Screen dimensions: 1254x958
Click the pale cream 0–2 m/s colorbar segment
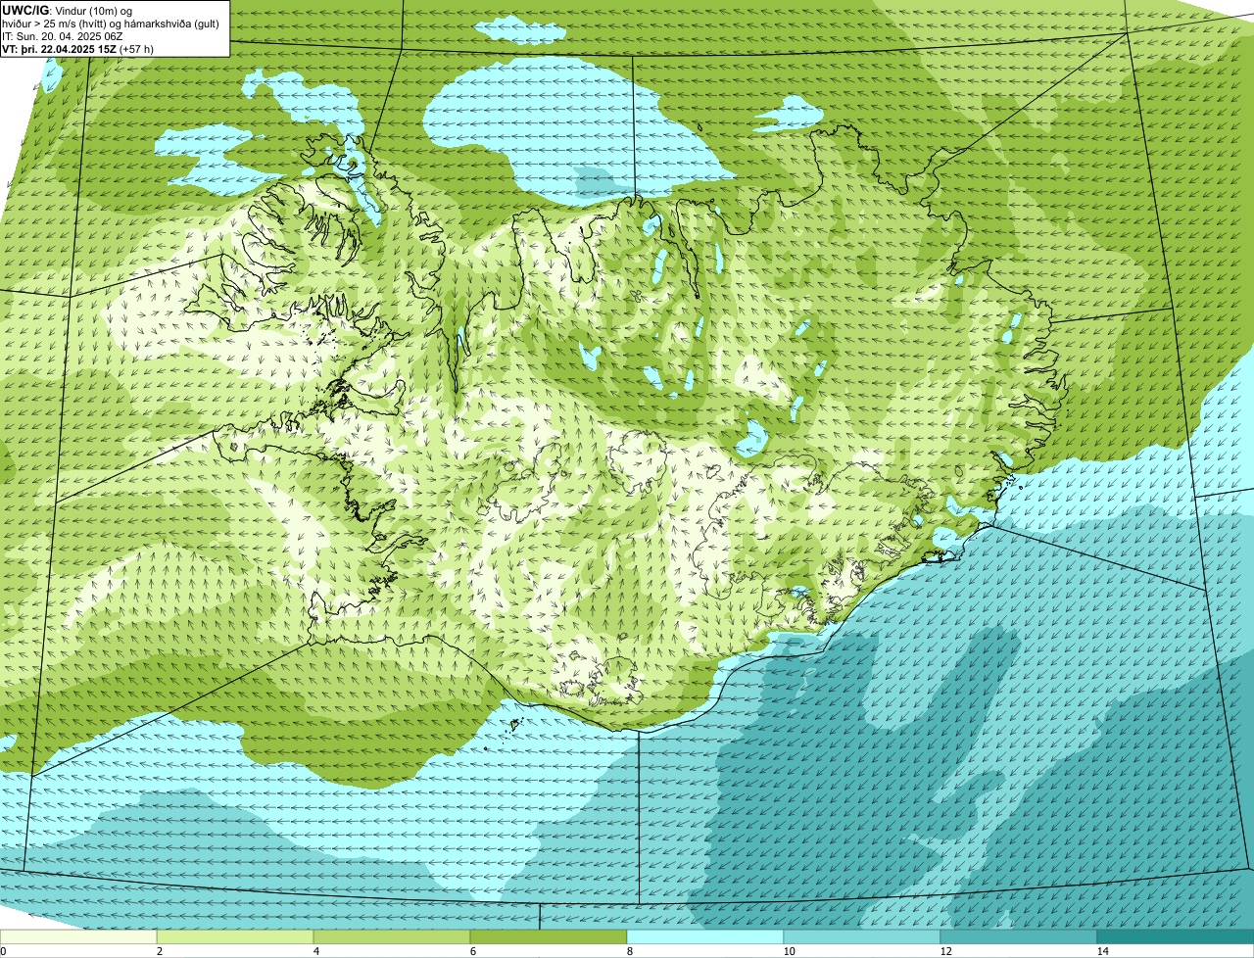[x=78, y=936]
